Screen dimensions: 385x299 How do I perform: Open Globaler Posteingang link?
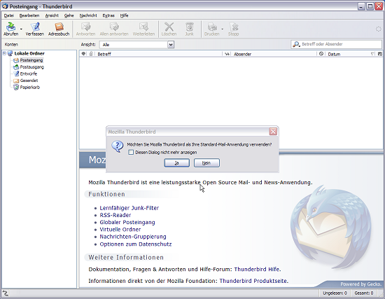pyautogui.click(x=127, y=223)
